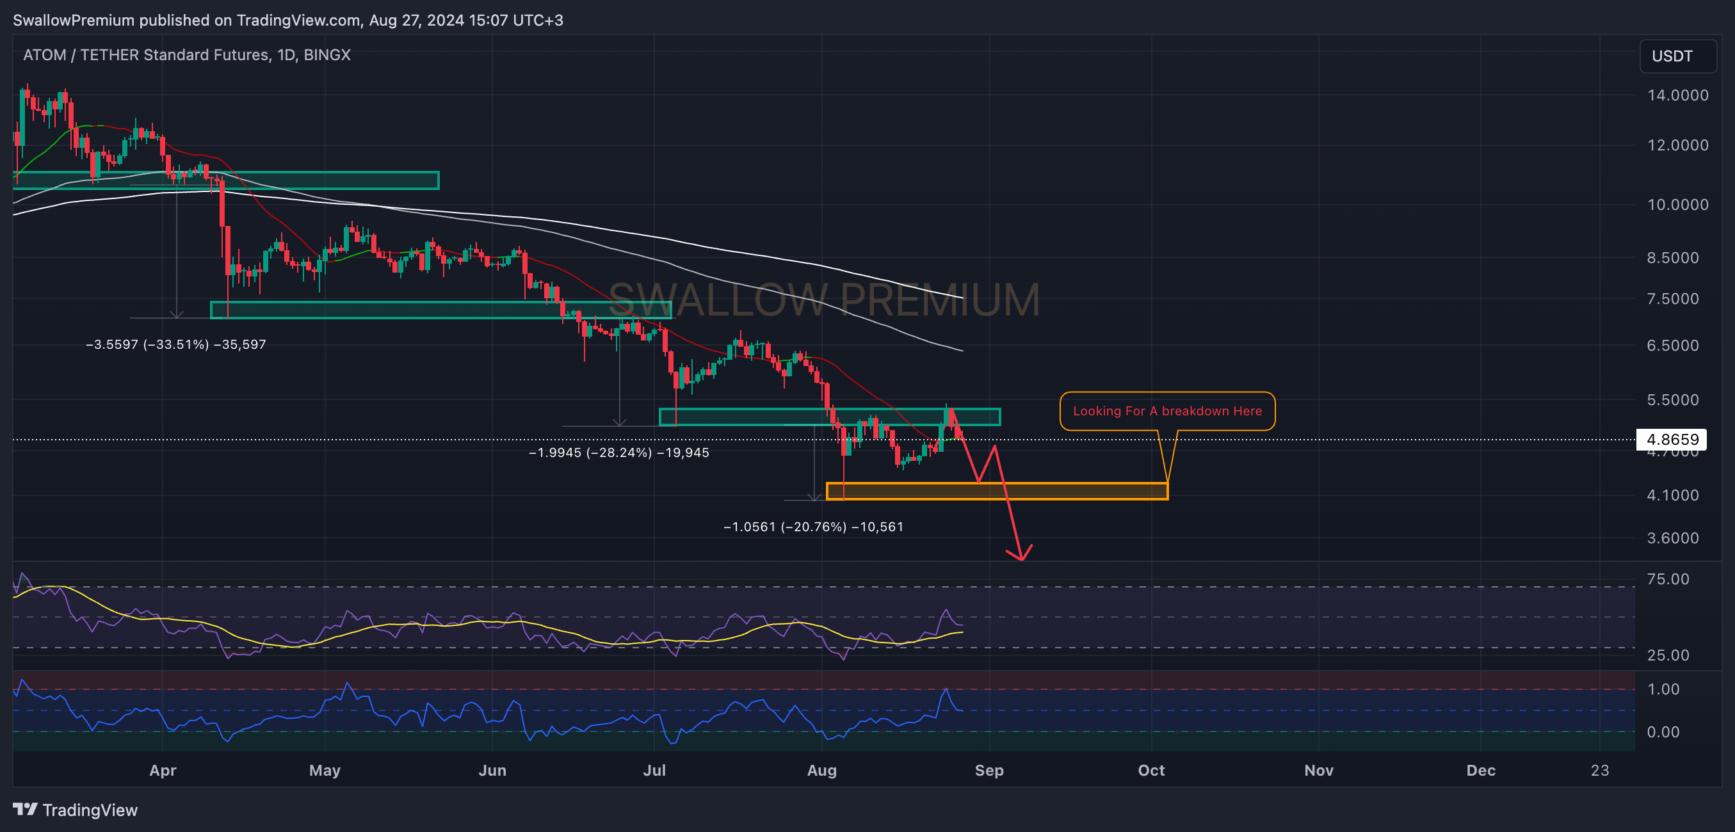Click the Sep label on time axis

pos(989,771)
